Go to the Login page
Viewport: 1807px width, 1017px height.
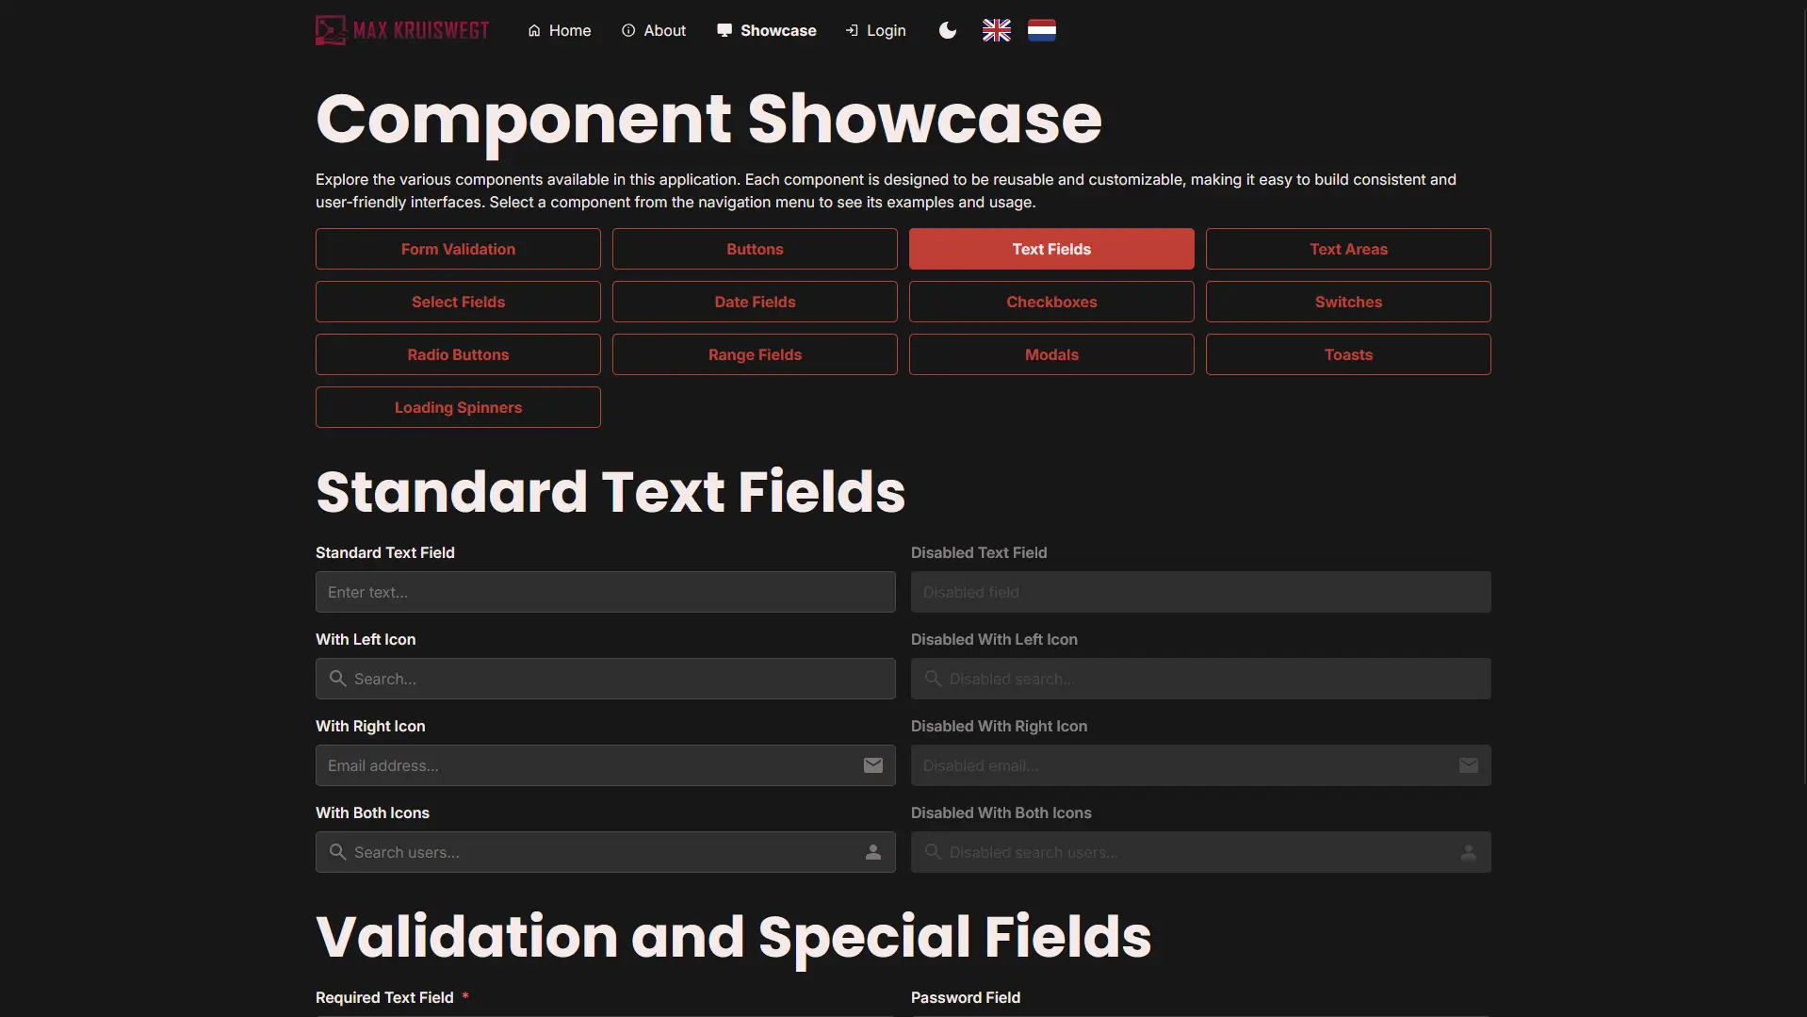pos(875,30)
